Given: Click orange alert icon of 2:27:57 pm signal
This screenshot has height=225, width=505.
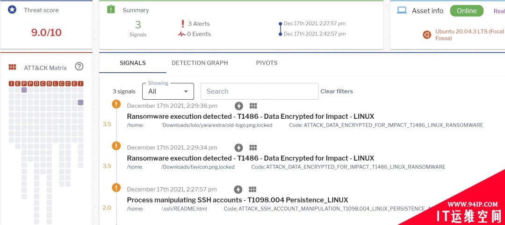Looking at the screenshot, I should click(116, 187).
